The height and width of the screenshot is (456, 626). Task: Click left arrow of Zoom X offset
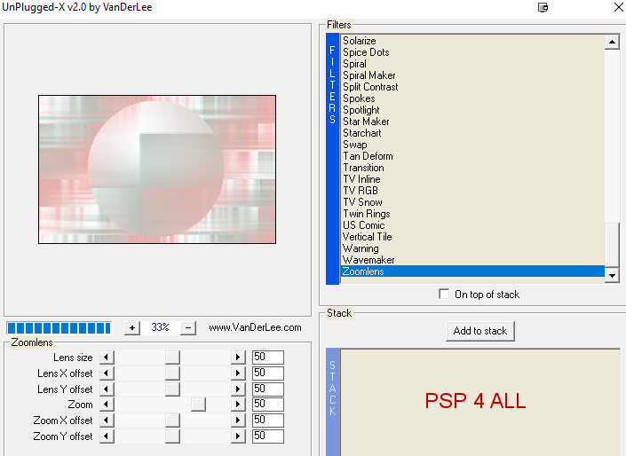point(106,421)
